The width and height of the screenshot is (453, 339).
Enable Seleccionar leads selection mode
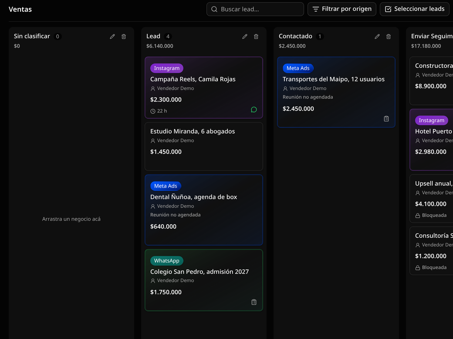(x=415, y=9)
